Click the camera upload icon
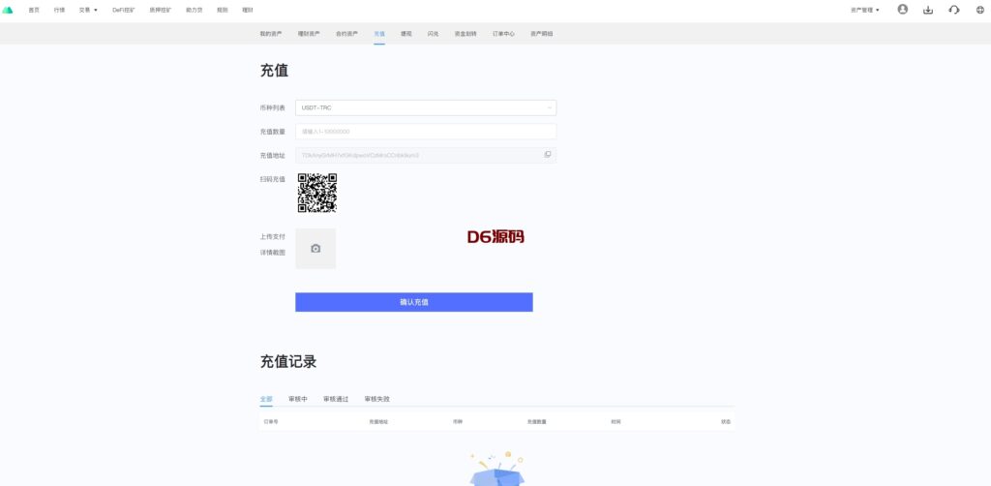Image resolution: width=991 pixels, height=486 pixels. point(315,249)
